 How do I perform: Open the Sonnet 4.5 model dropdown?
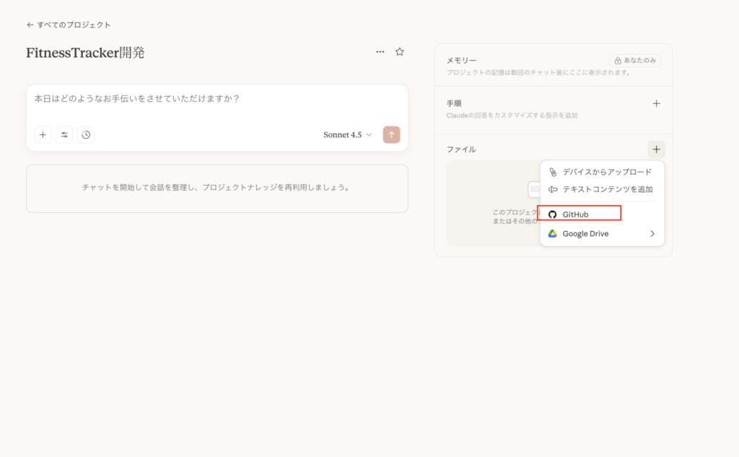coord(347,134)
